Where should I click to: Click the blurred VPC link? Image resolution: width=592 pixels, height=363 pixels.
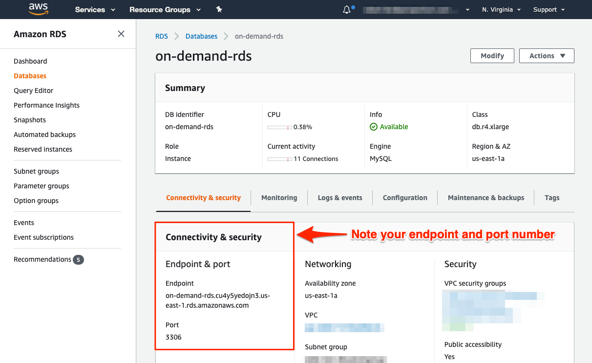(x=344, y=327)
